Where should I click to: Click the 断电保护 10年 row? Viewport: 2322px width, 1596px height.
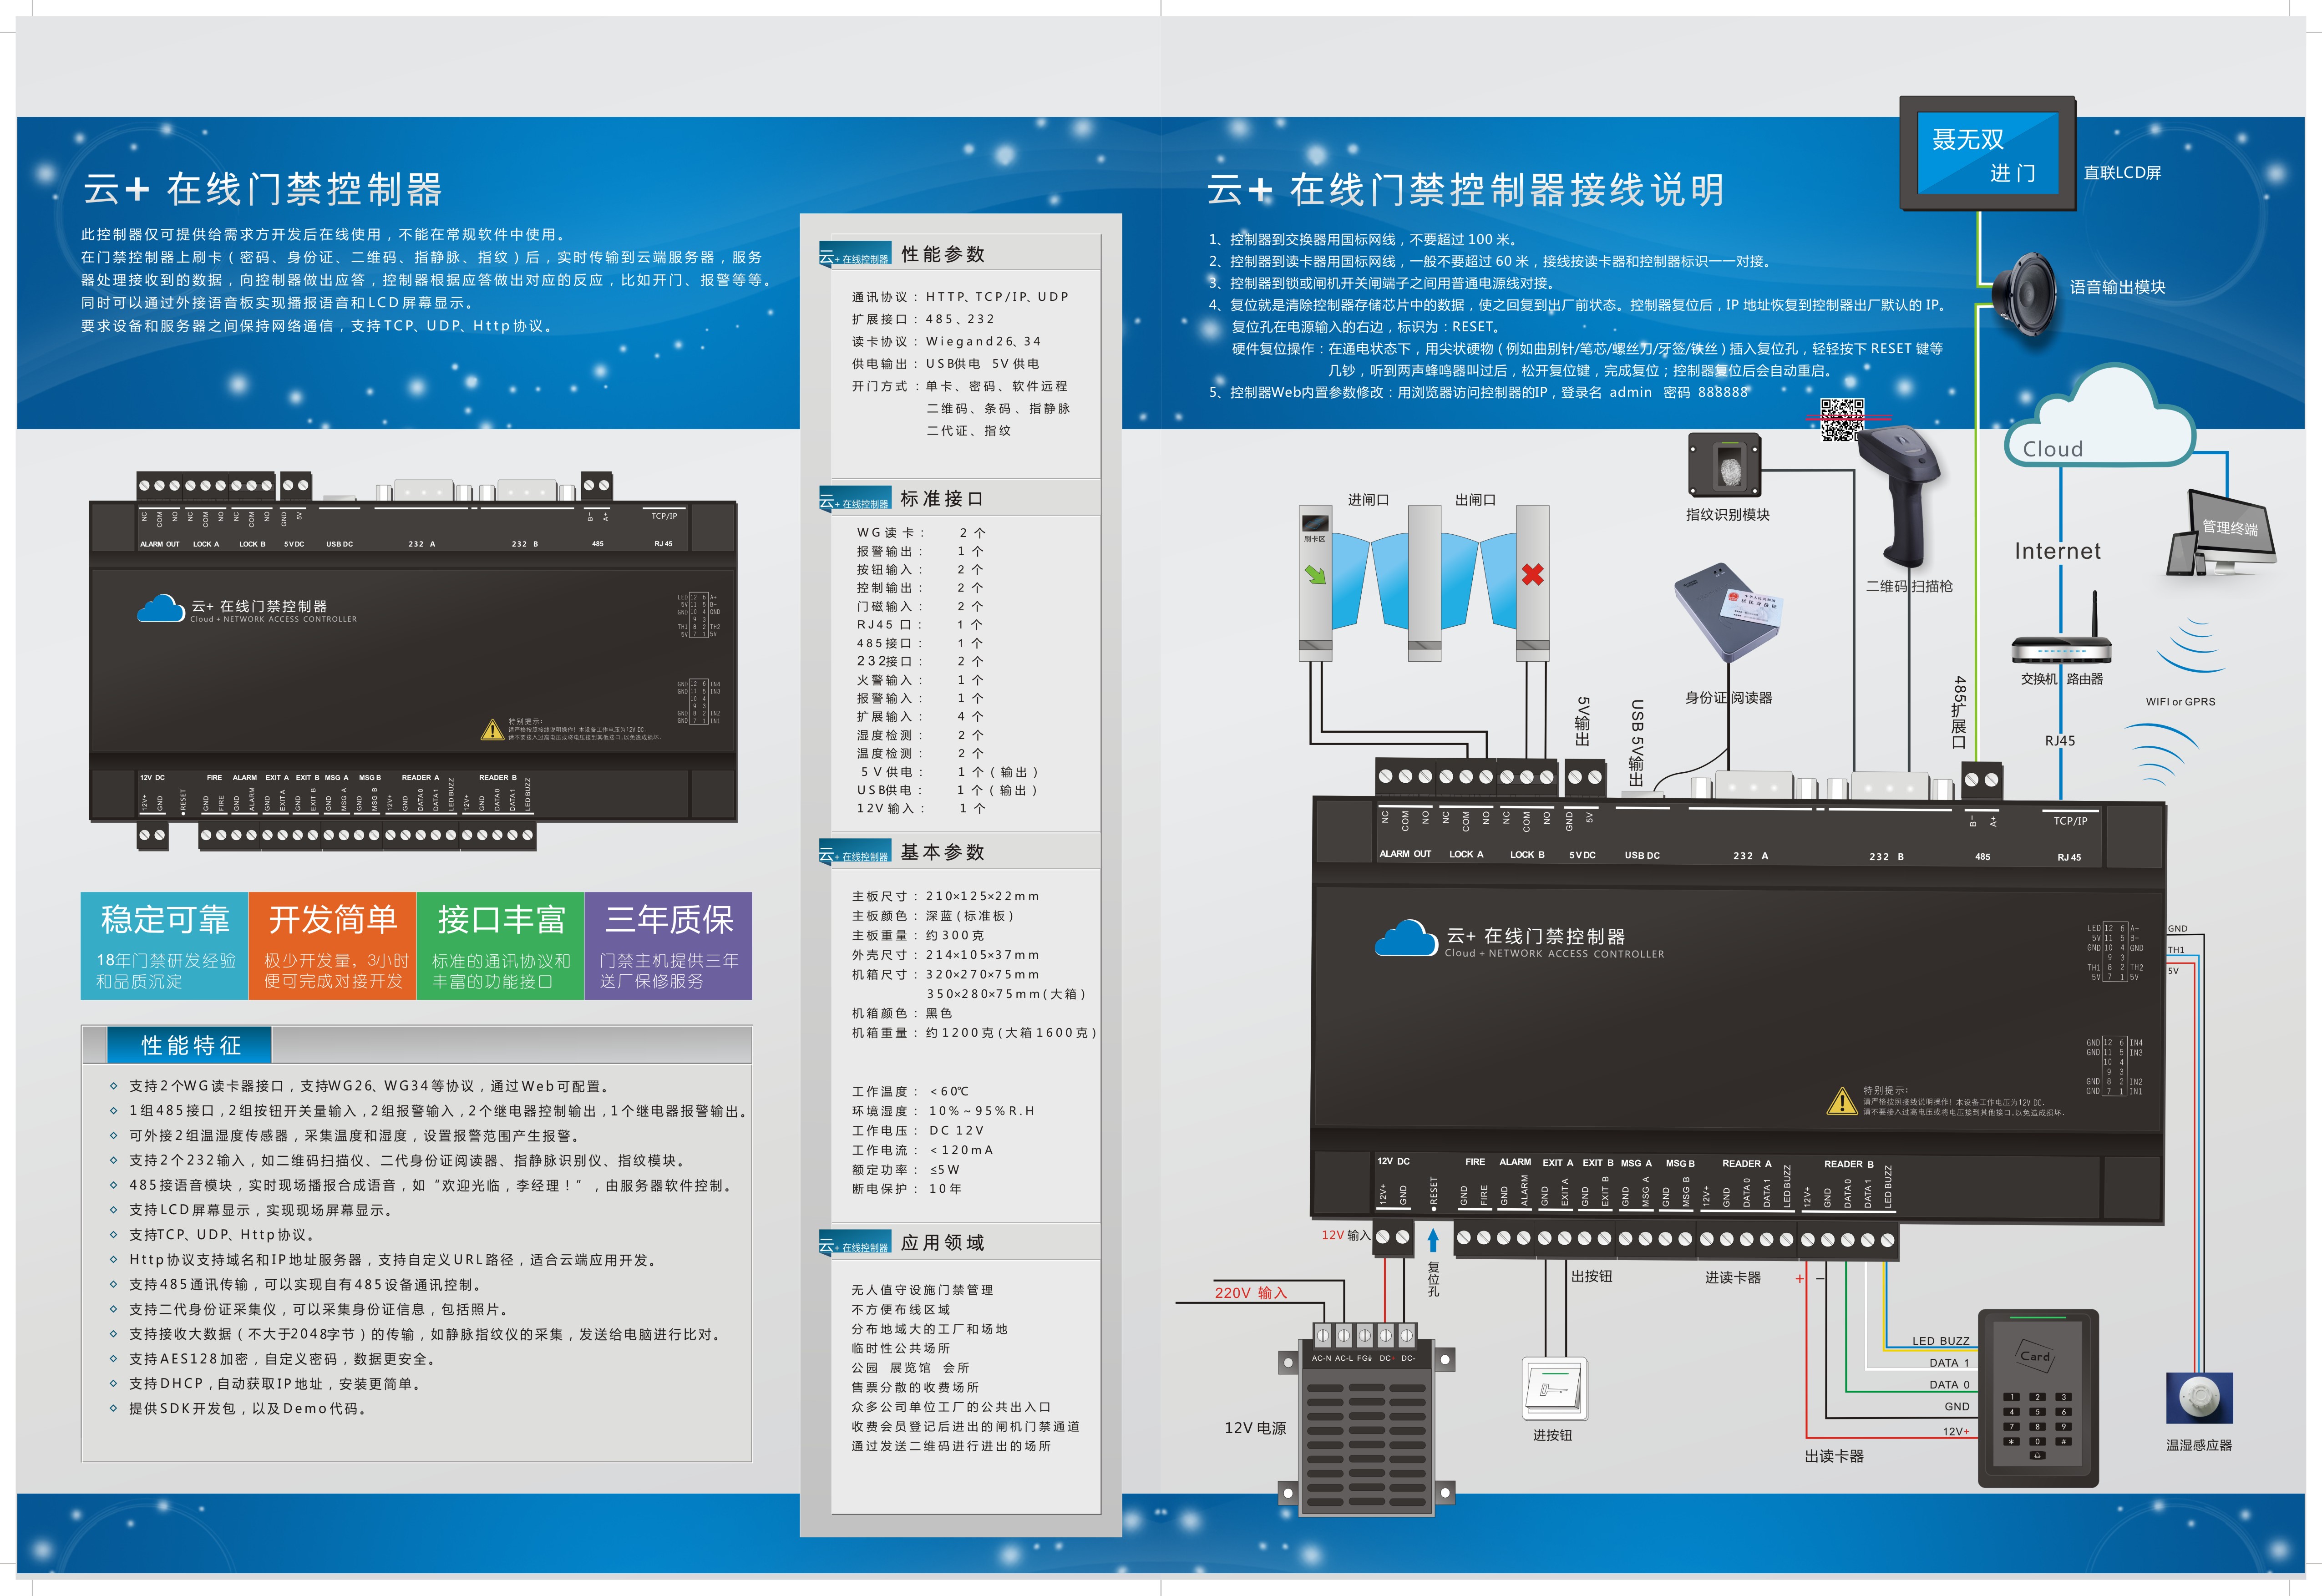coord(907,1189)
